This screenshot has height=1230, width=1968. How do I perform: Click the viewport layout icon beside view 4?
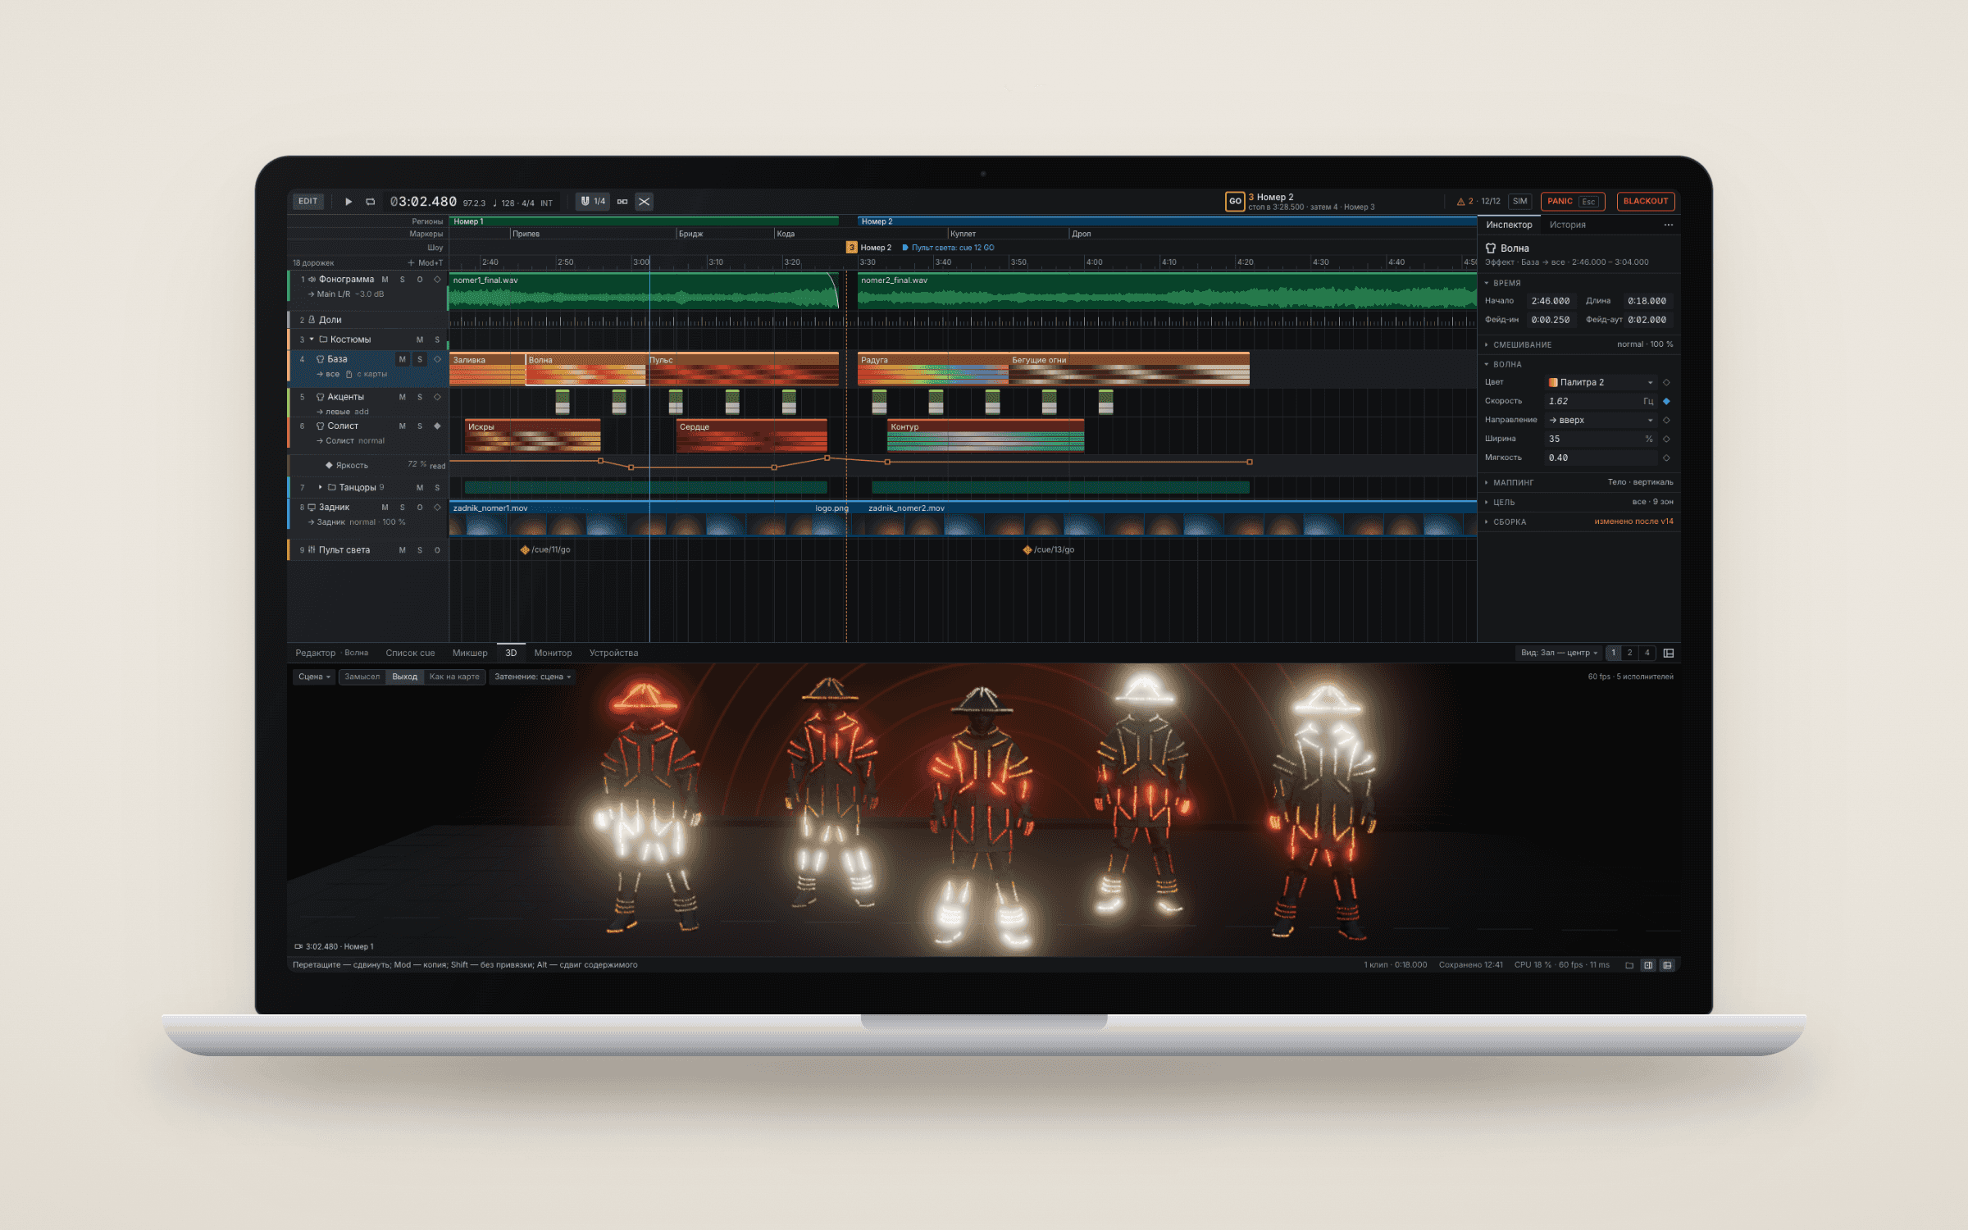click(x=1668, y=654)
